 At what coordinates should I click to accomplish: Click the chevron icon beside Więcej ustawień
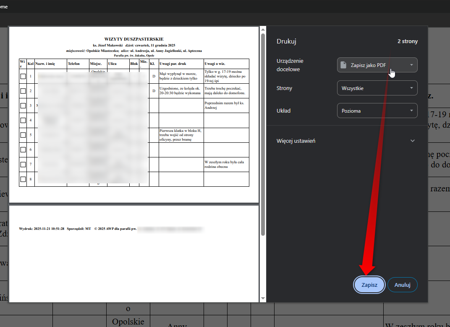pyautogui.click(x=412, y=141)
